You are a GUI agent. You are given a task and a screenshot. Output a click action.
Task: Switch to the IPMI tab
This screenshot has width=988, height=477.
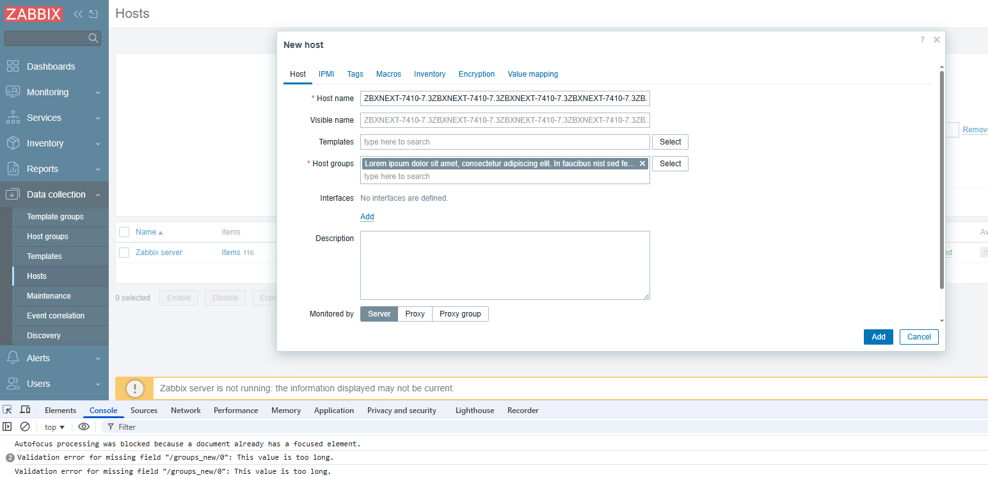click(326, 74)
